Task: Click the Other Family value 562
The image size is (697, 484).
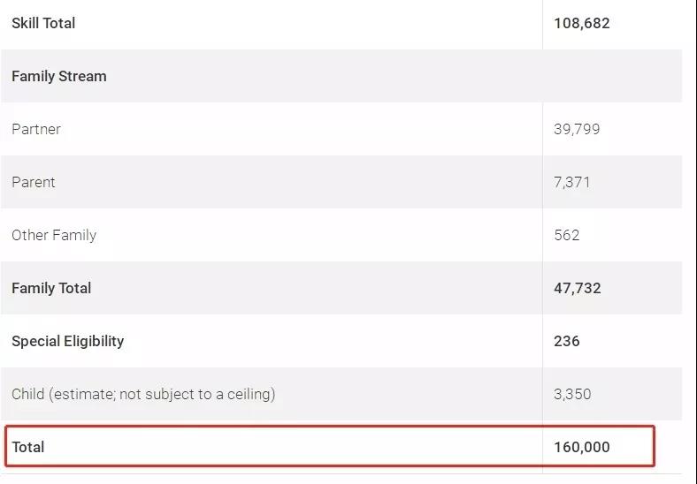Action: (567, 235)
